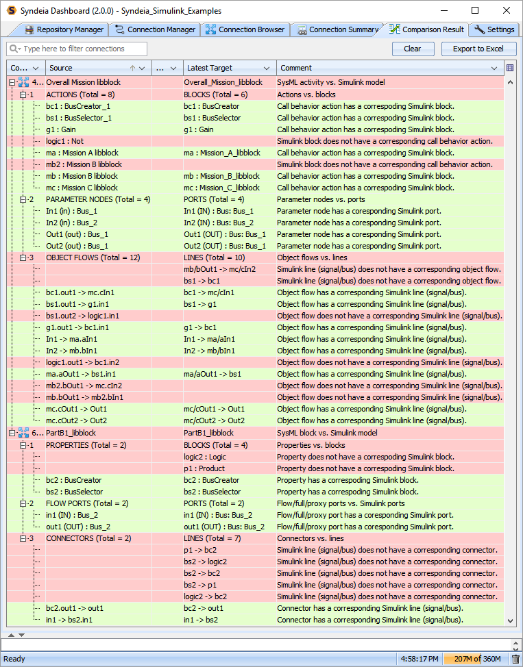Click the memory usage bar 207M of 360M

476,659
